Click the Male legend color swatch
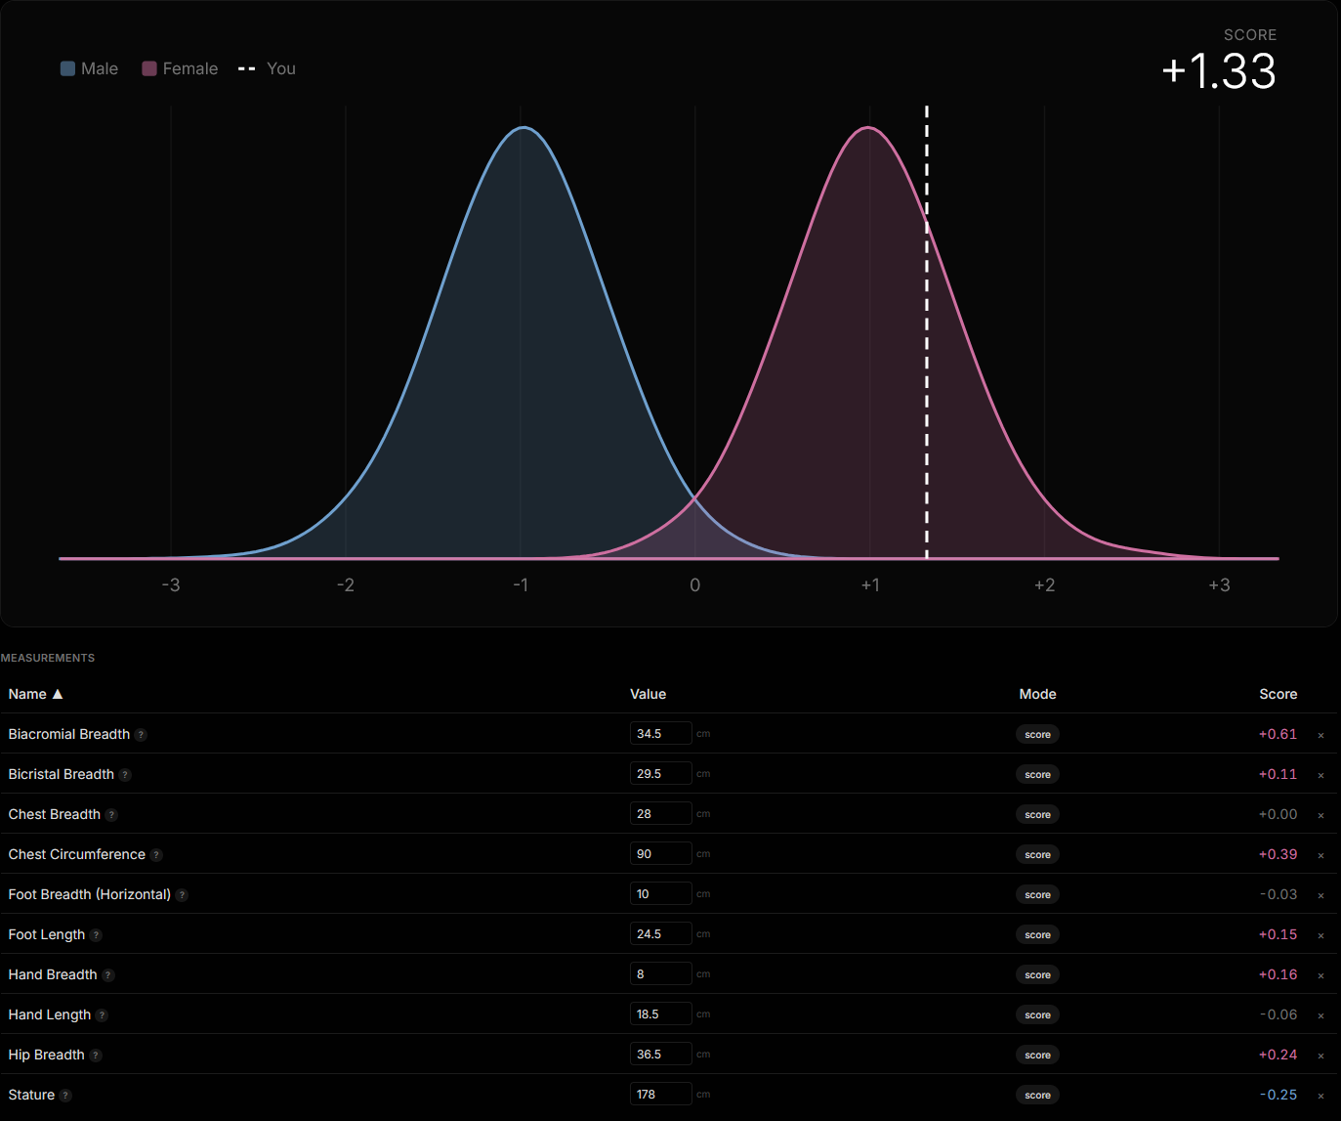Screen dimensions: 1341x1121 (67, 68)
